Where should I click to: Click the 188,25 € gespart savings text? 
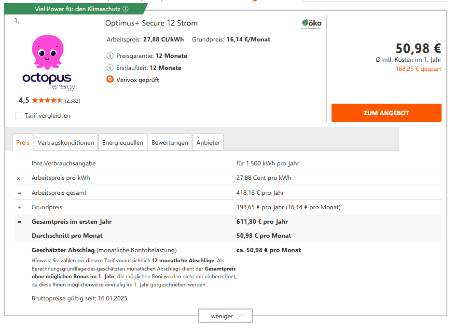[x=418, y=69]
